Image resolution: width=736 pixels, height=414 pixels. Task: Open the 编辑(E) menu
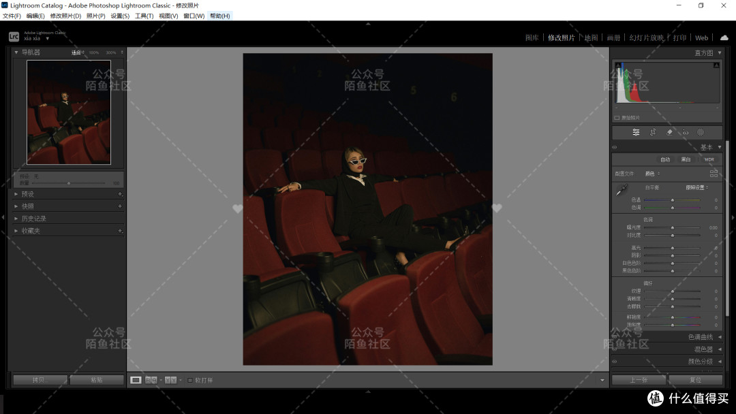pyautogui.click(x=35, y=16)
